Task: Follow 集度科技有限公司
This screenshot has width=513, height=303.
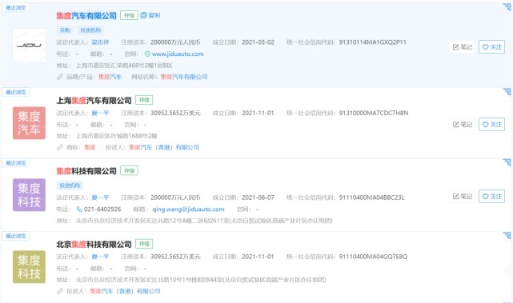Action: click(x=491, y=196)
